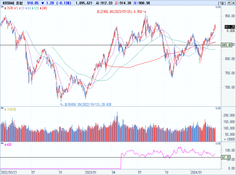
Task: Click the 911.25 current price tag
Action: (230, 27)
